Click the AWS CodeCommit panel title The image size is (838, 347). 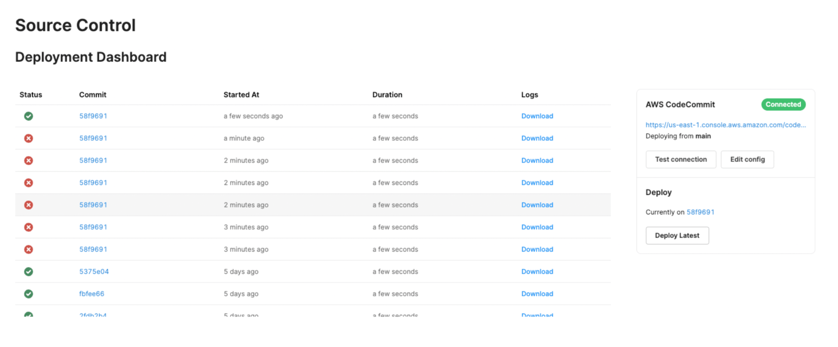coord(680,105)
